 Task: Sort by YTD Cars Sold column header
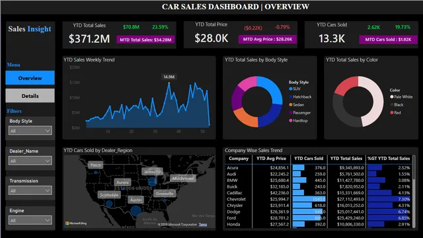pos(309,159)
